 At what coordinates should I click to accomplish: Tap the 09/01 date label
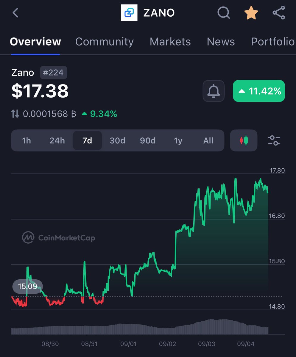click(128, 344)
